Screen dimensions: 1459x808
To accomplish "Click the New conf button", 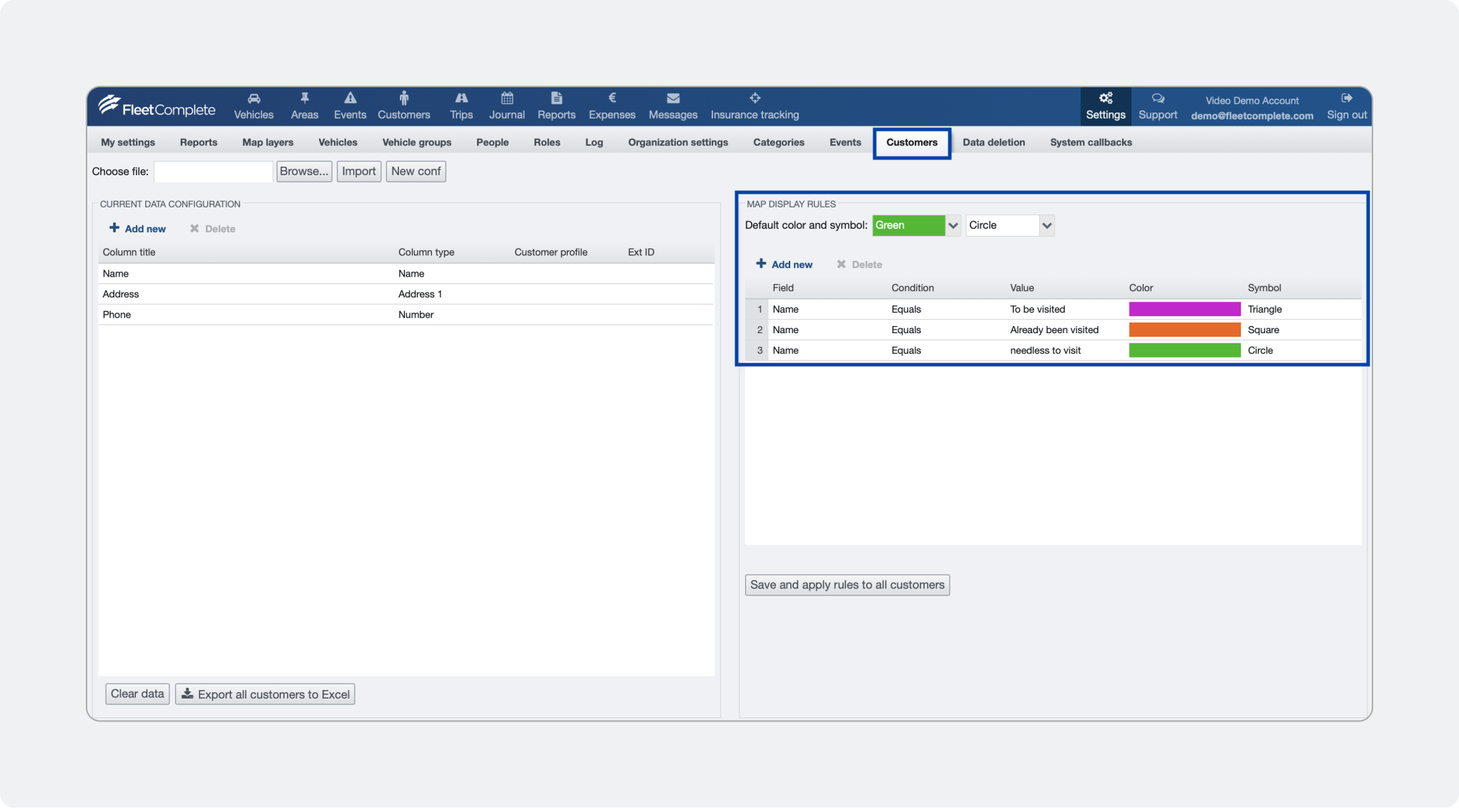I will [416, 172].
